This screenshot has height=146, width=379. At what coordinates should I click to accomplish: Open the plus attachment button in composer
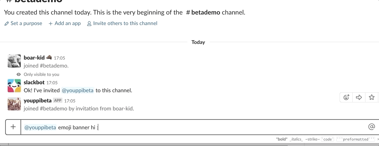click(13, 127)
